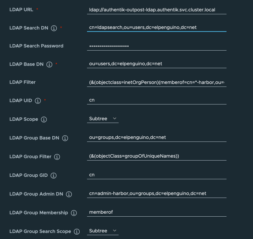Expand the LDAP Group Search Scope dropdown
Screen dimensions: 253x239
(x=103, y=231)
